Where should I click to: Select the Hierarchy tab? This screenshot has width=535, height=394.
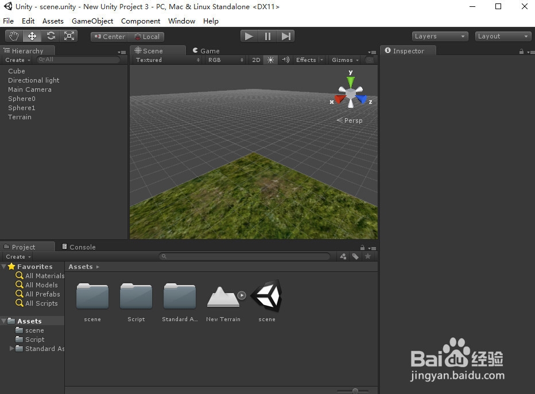[28, 51]
